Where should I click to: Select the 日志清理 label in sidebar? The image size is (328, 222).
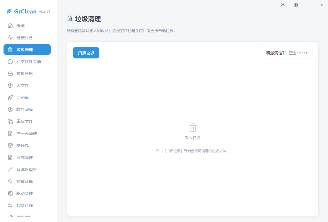point(25,157)
